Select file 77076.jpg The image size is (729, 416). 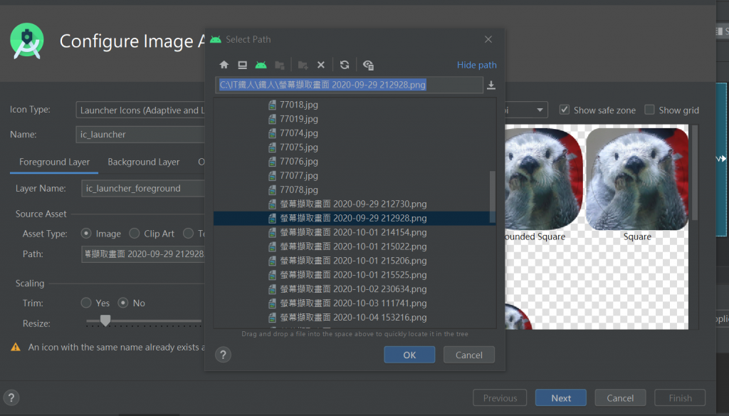click(299, 162)
